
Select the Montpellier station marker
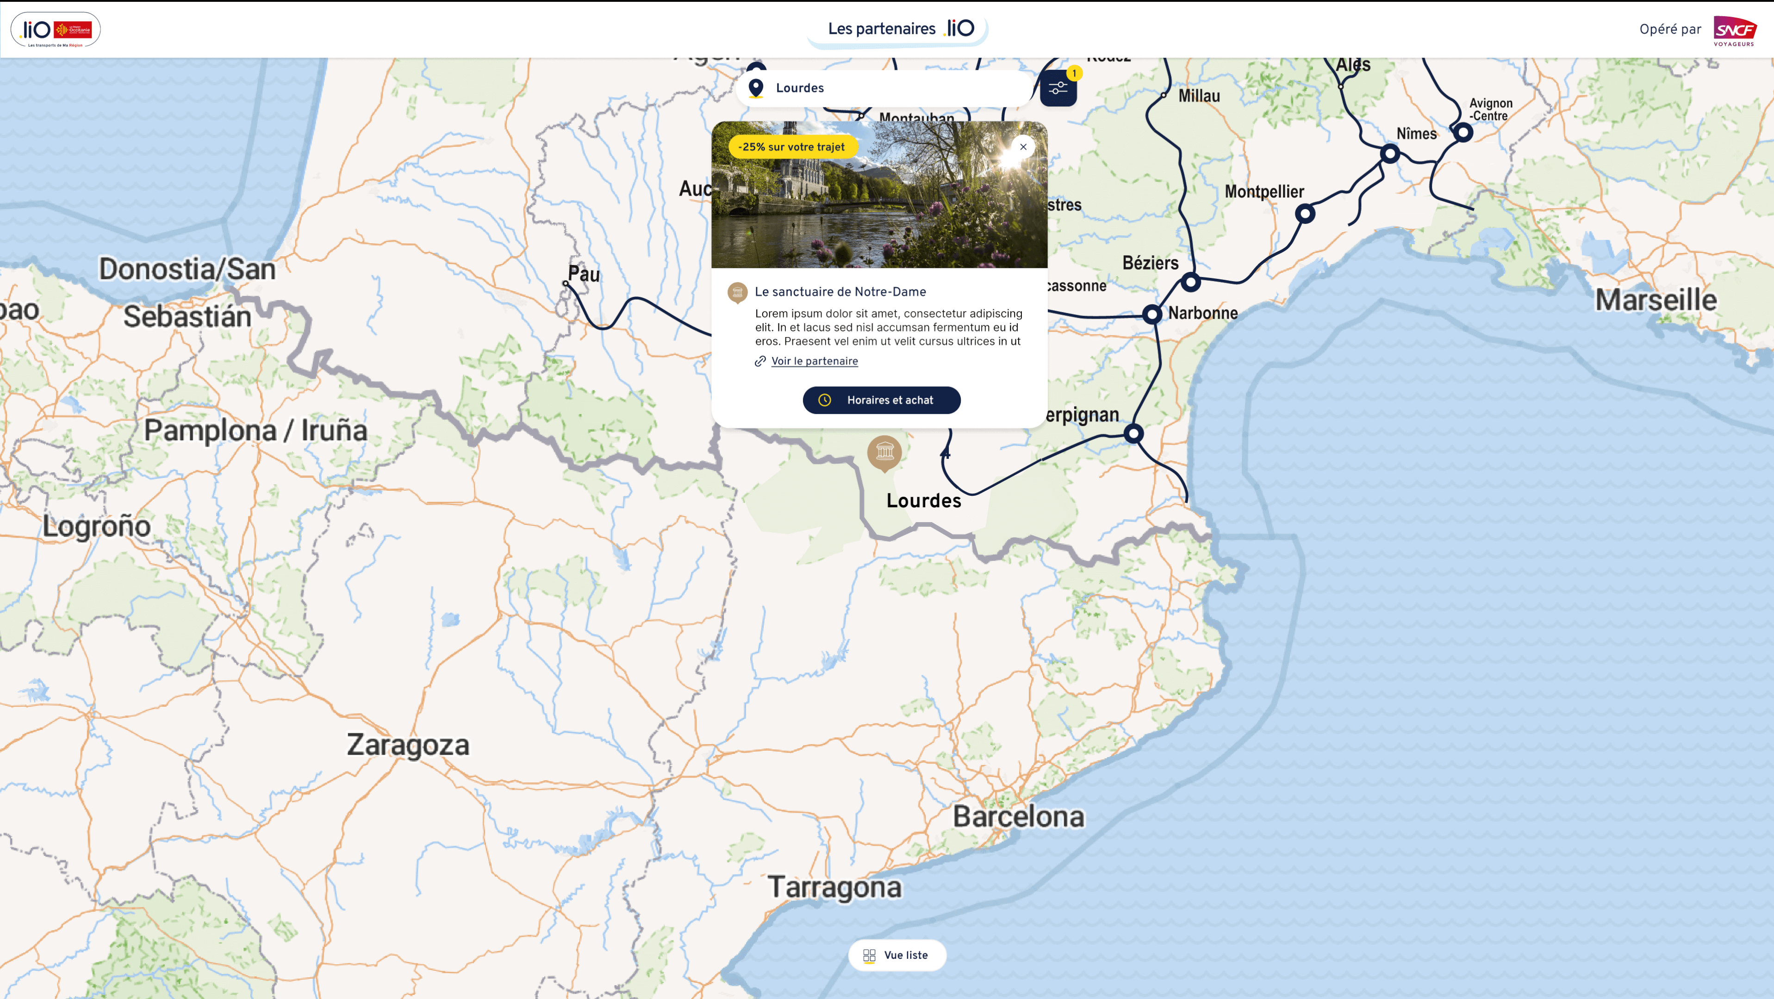1304,214
